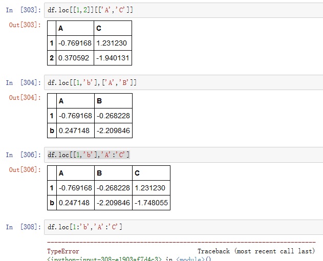Select the Out[306] prompt label

[x=25, y=170]
